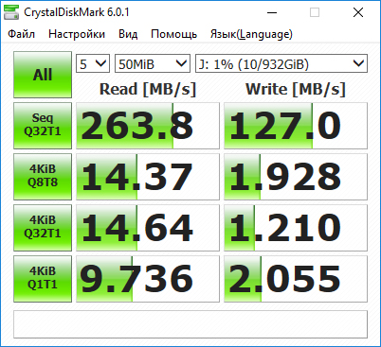Start the 4KiB Q8T8 test
Viewport: 381px width, 347px height.
tap(43, 177)
